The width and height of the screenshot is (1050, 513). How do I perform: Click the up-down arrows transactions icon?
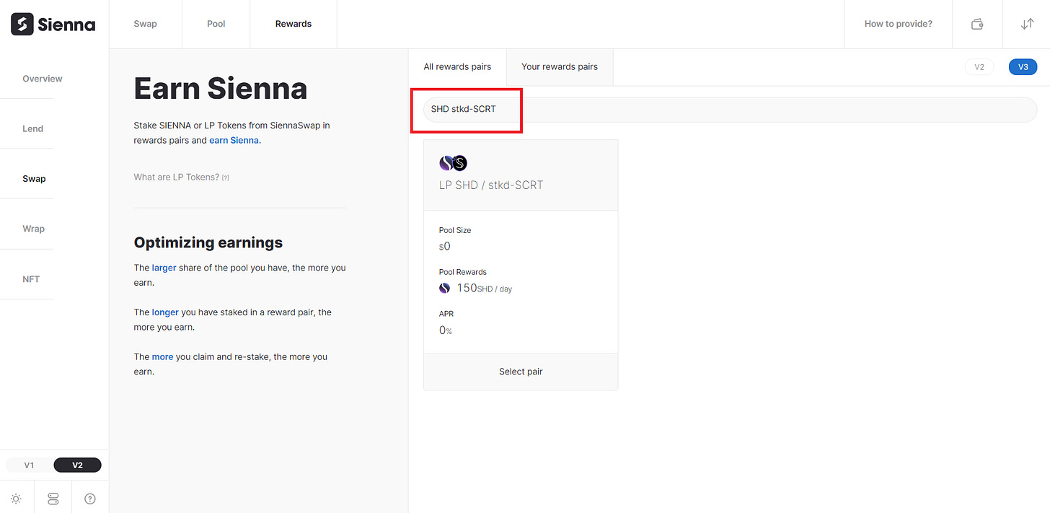tap(1028, 24)
